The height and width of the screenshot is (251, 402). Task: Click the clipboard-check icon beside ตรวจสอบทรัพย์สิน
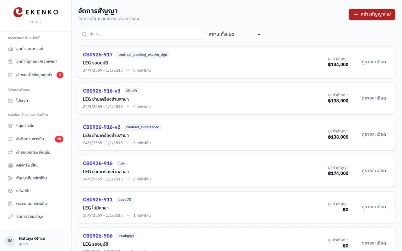click(x=10, y=204)
